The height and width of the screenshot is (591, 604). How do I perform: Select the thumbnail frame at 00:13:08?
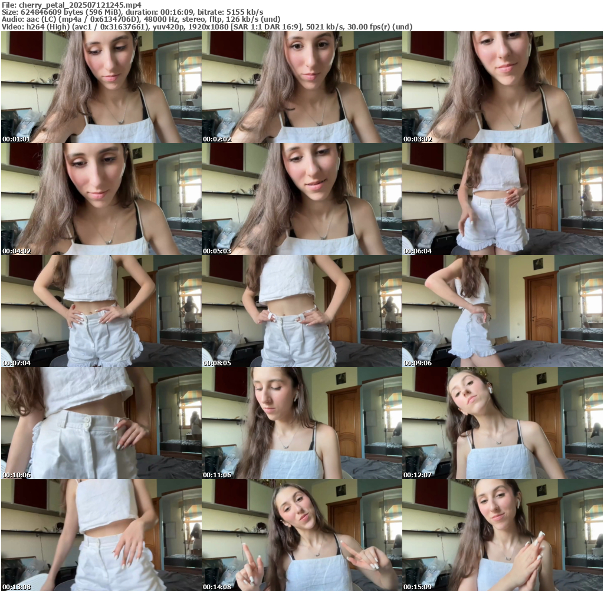click(101, 535)
